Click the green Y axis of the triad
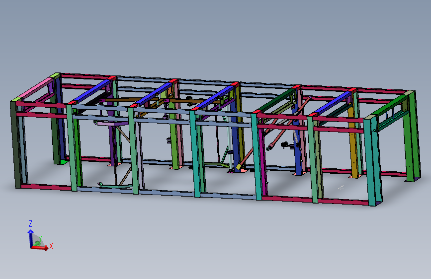431x279 pixels. point(37,243)
